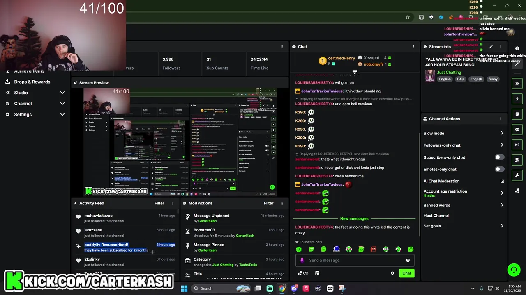Jump to New messages in chat
Screen dimensions: 526x295
tap(354, 218)
